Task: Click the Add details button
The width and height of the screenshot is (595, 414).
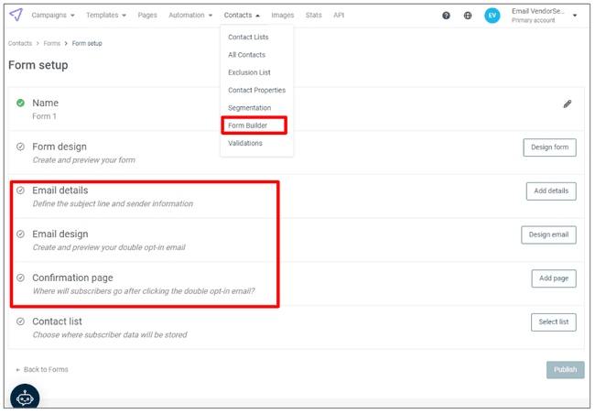Action: point(551,191)
